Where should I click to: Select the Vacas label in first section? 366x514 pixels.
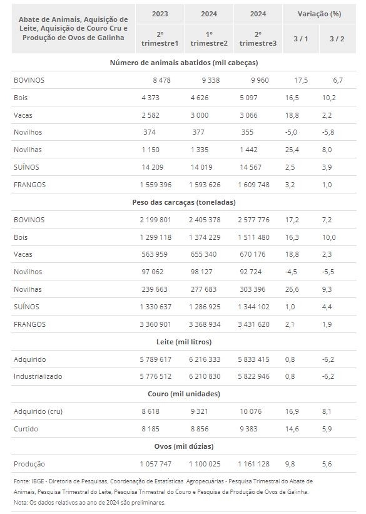[23, 115]
